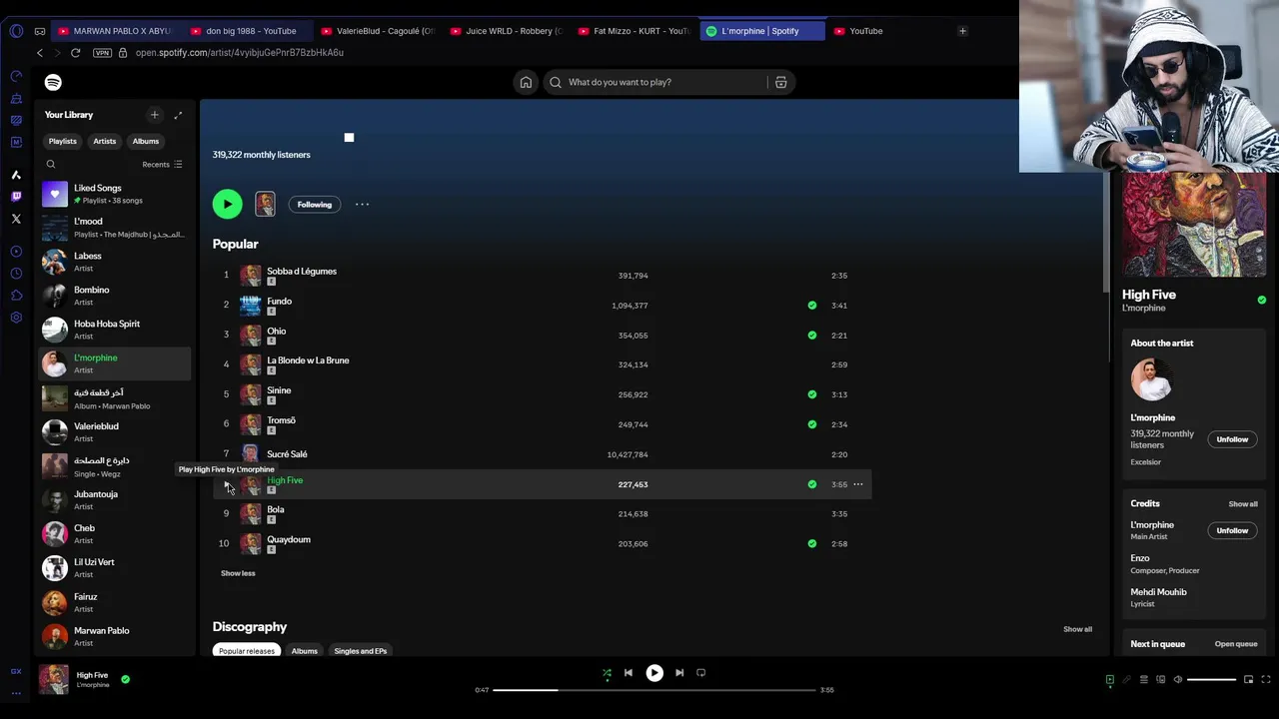This screenshot has height=719, width=1279.
Task: Toggle saved checkmark on Fundo
Action: click(811, 306)
